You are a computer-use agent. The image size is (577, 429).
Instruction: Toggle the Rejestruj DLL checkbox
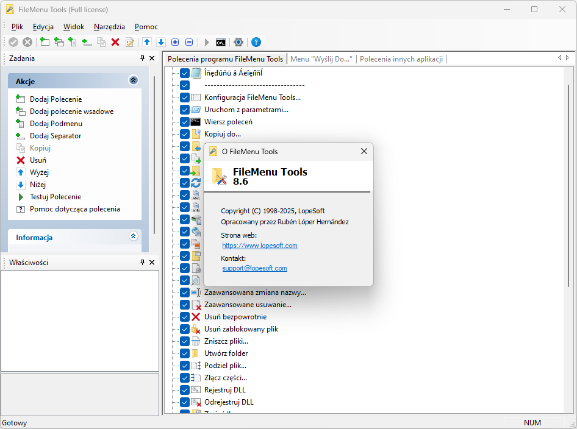185,389
